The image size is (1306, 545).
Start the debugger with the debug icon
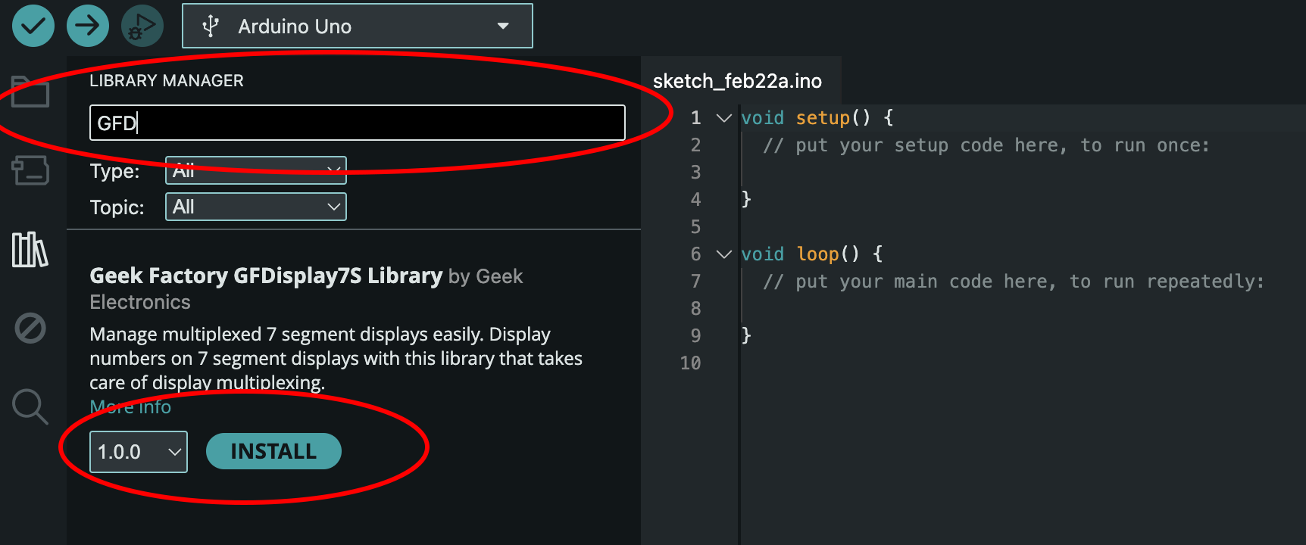coord(142,26)
